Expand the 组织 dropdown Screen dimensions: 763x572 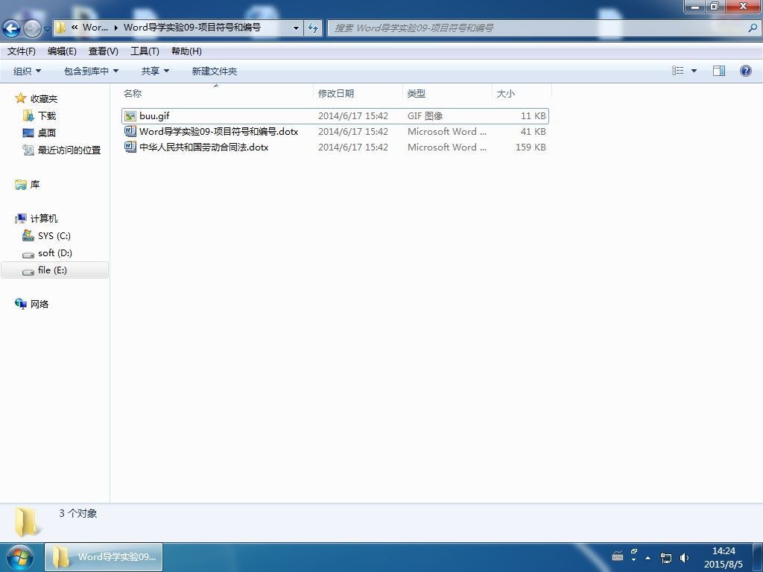point(28,71)
